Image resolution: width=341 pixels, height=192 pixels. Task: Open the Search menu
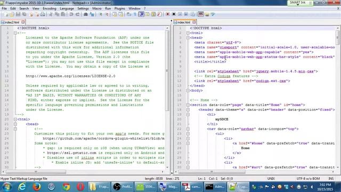24,9
